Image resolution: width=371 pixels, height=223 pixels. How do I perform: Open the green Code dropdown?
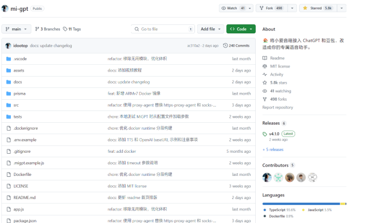pyautogui.click(x=241, y=29)
